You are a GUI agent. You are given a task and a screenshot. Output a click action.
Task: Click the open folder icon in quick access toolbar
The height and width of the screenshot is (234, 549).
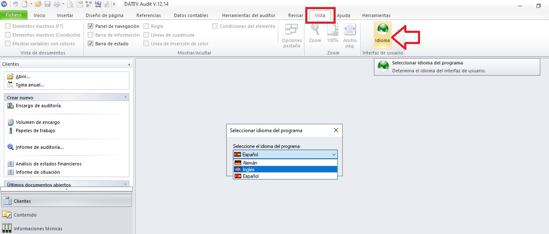tap(38, 4)
